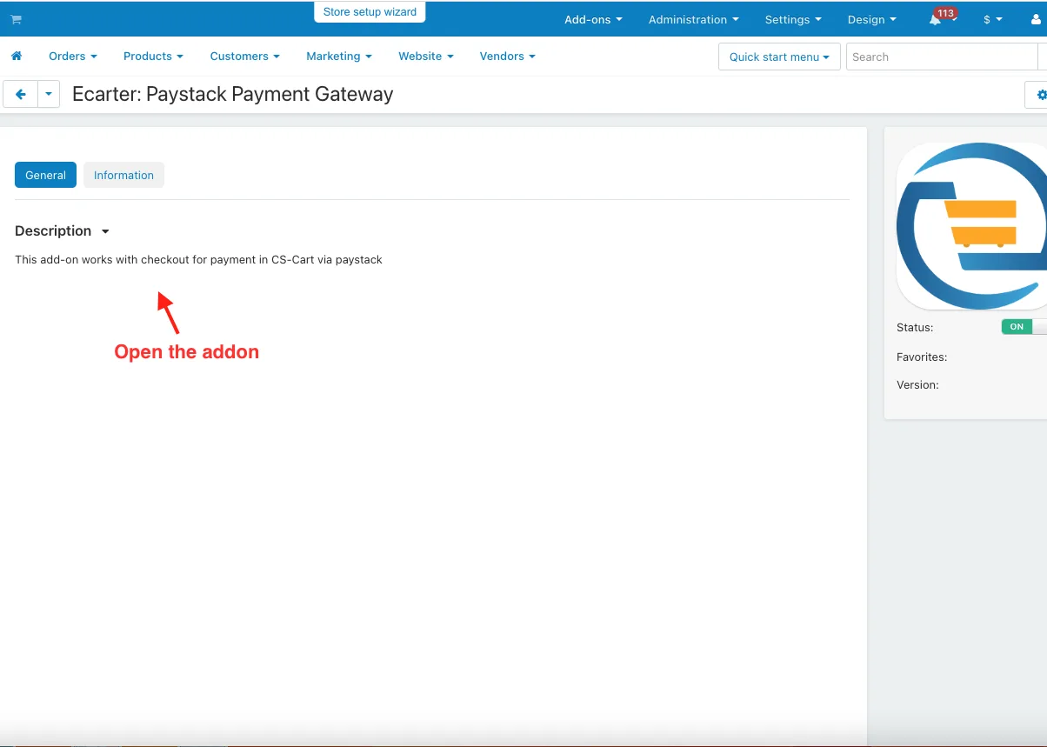
Task: Open the Quick start menu dropdown
Action: tap(779, 57)
